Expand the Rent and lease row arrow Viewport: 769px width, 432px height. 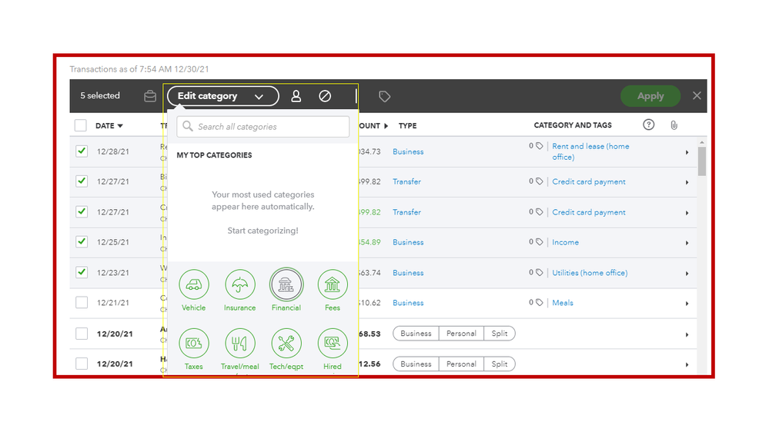[687, 152]
